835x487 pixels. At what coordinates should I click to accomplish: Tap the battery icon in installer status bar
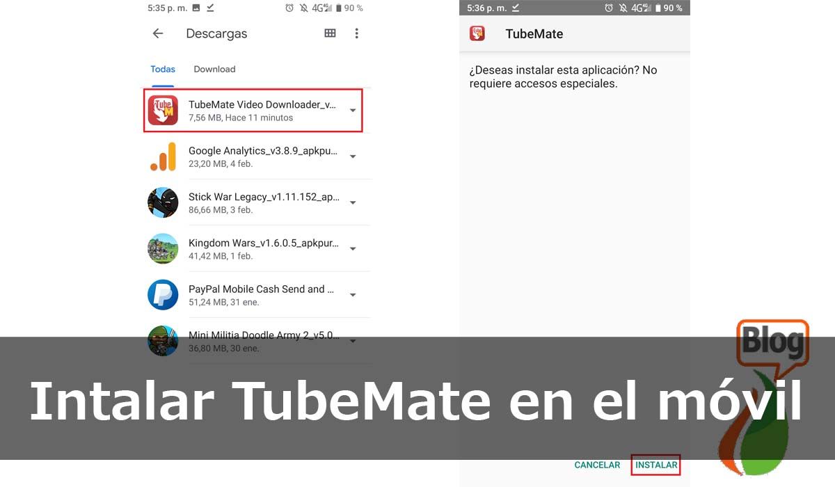657,8
